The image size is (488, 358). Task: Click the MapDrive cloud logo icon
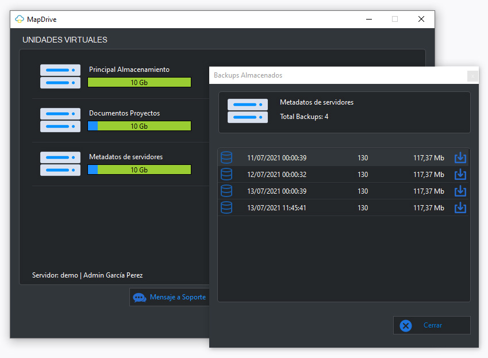pos(20,20)
